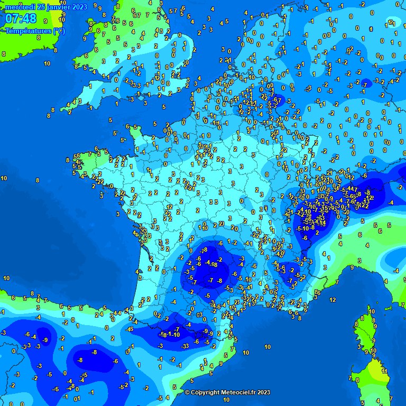Click the 6-7 reading in the Belgian cold spot
The image size is (406, 406).
point(276,99)
